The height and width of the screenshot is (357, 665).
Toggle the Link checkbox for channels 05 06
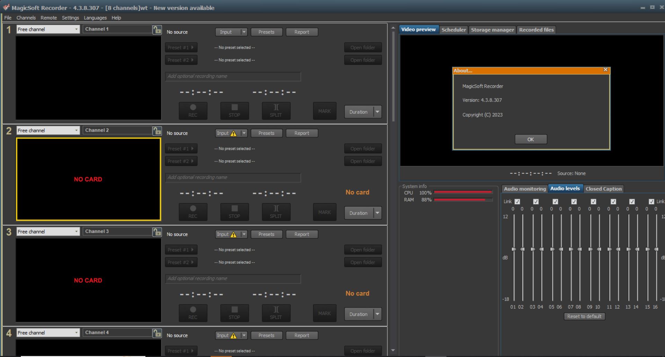[555, 201]
